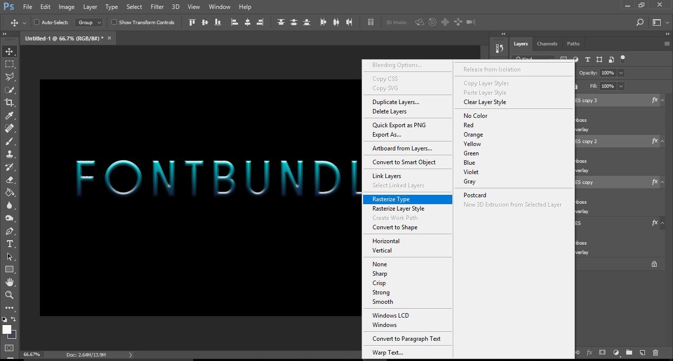The height and width of the screenshot is (361, 673).
Task: Open the adjustment layer half-circle icon
Action: [616, 353]
